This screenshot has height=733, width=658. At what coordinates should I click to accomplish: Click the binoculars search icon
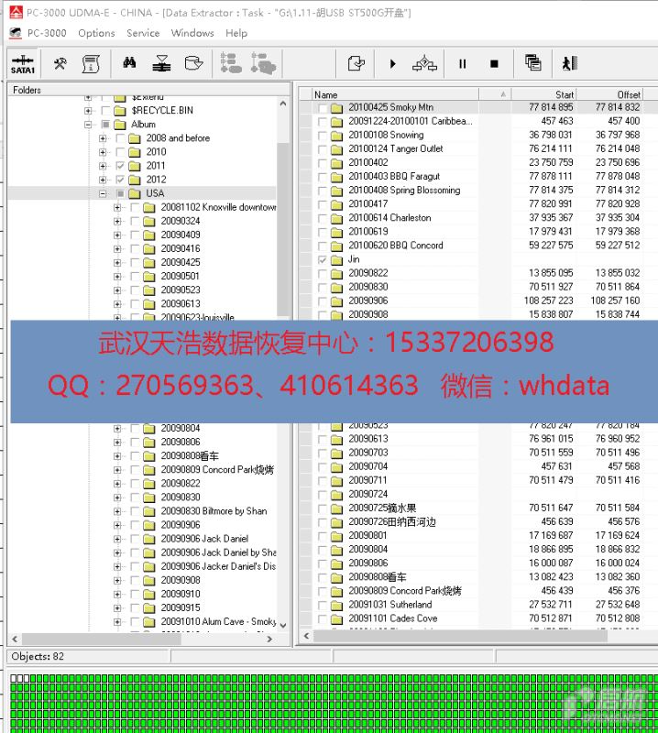(x=129, y=63)
